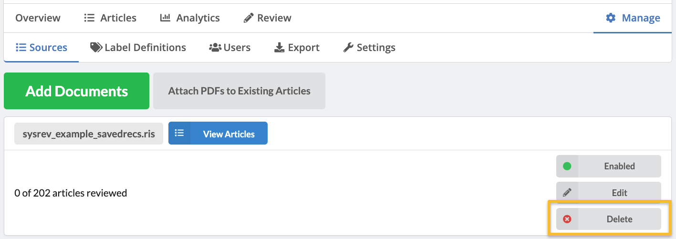
Task: Click the Review pencil icon
Action: point(249,18)
